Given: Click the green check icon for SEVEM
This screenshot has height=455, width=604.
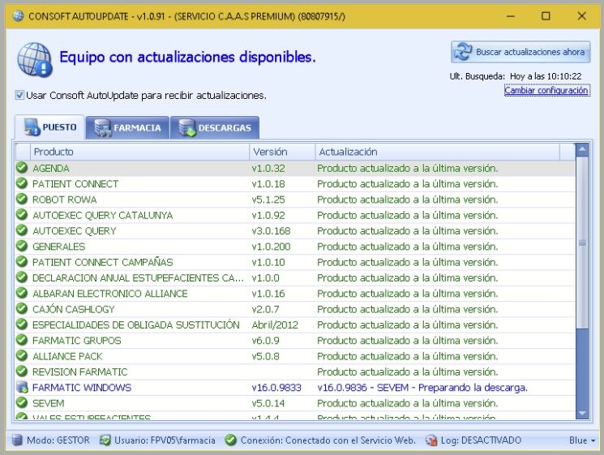Looking at the screenshot, I should click(22, 402).
